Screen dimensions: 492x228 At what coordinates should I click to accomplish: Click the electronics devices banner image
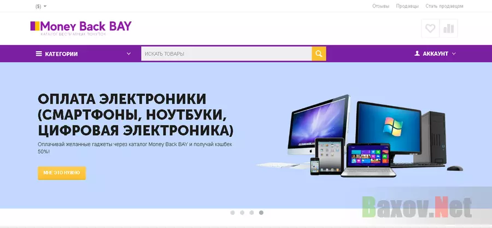click(360, 136)
